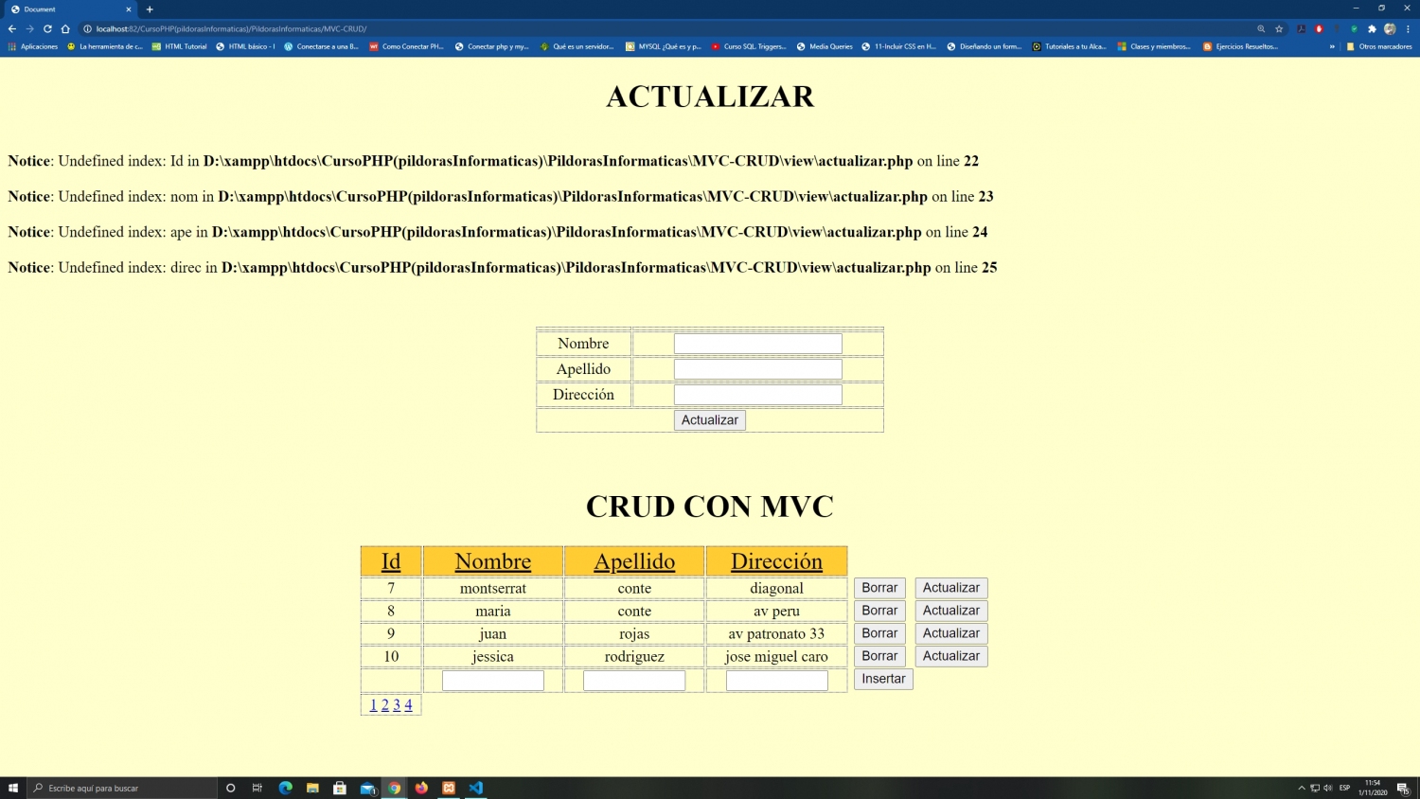Click the Windows taskbar search box
This screenshot has width=1420, height=799.
pos(123,788)
